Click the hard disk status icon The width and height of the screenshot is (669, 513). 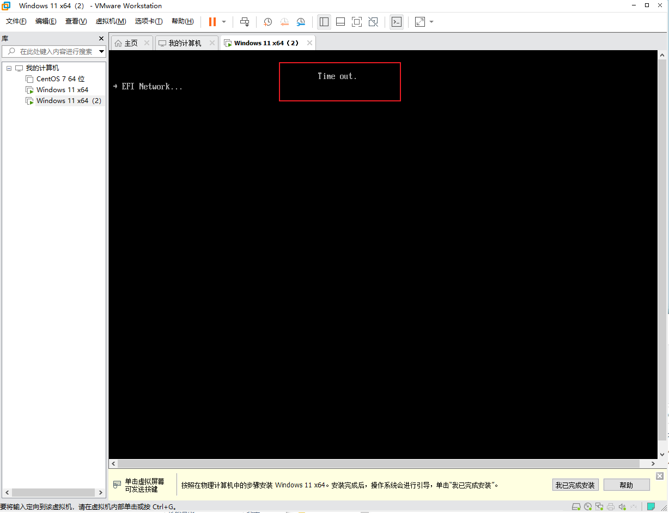pyautogui.click(x=576, y=506)
